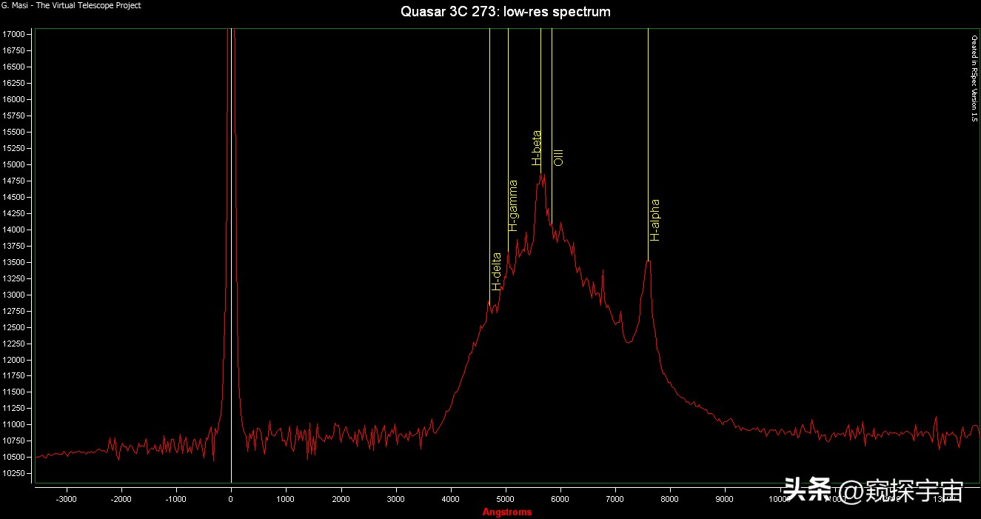Click the 9000 tick on the x-axis
Image resolution: width=981 pixels, height=519 pixels.
pos(725,500)
